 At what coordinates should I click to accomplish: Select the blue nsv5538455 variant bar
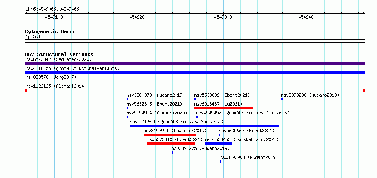click(219, 144)
